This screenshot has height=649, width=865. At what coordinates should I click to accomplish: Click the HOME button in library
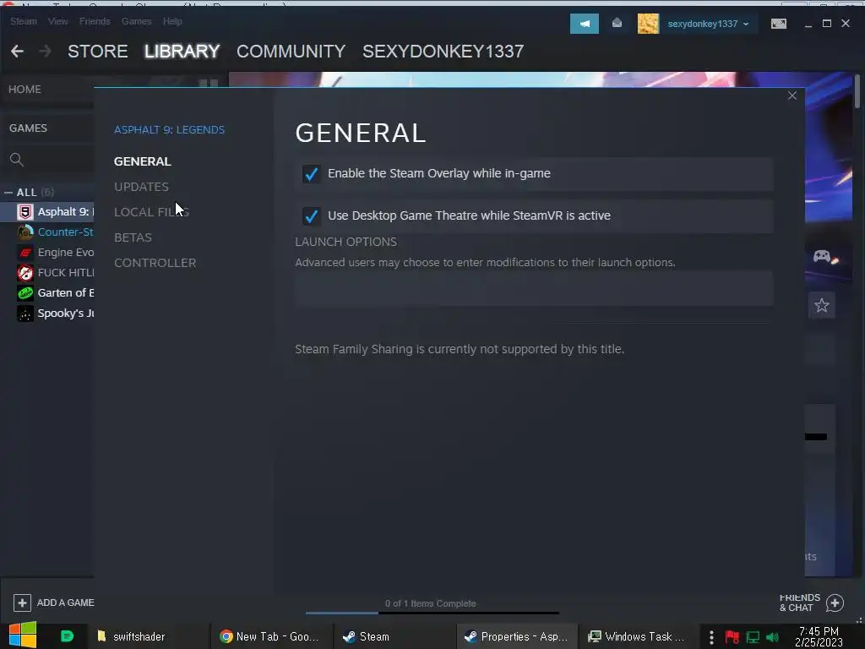24,90
